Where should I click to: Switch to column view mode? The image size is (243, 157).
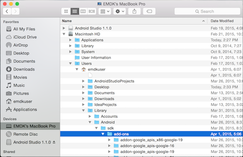[x=83, y=11]
